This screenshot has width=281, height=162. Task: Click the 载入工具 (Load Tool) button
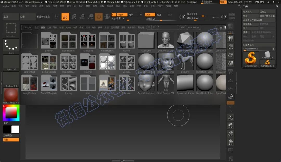(x=251, y=12)
